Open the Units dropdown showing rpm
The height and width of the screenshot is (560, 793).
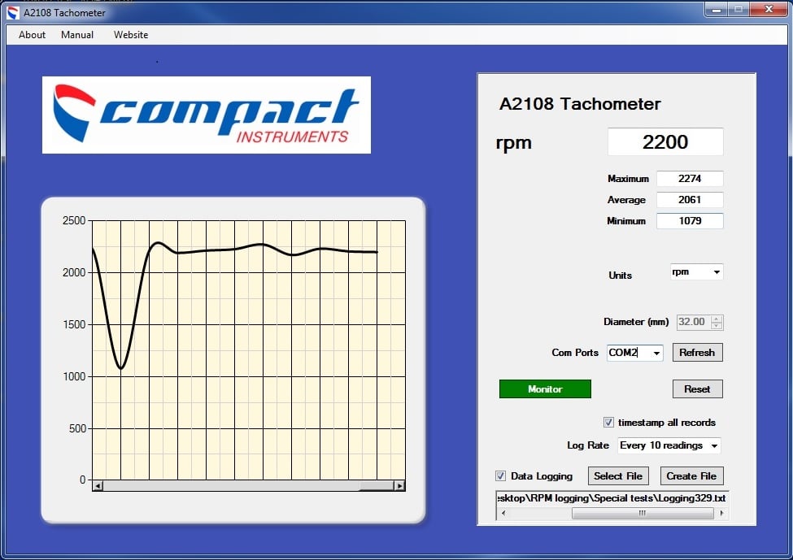696,272
